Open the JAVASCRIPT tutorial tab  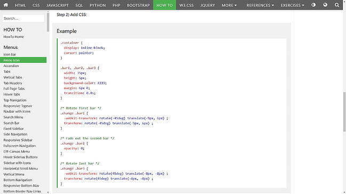[x=58, y=5]
